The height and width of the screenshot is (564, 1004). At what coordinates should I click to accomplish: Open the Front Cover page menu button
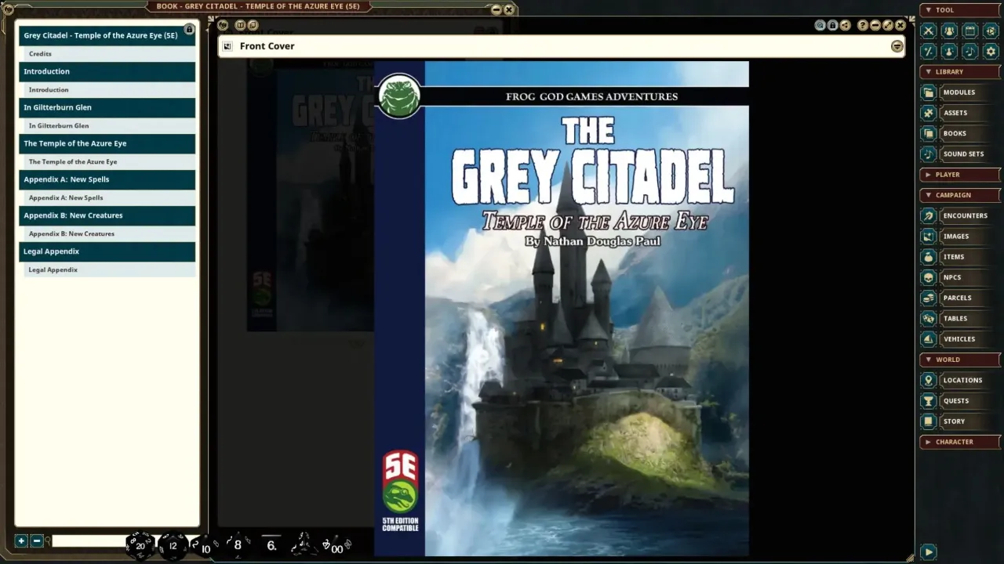897,46
